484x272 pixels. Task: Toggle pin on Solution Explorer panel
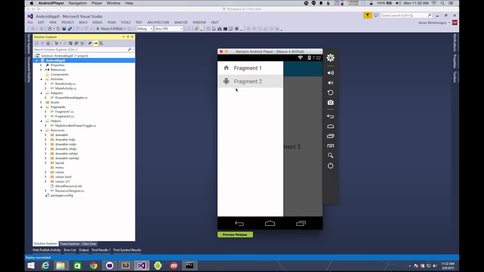128,37
